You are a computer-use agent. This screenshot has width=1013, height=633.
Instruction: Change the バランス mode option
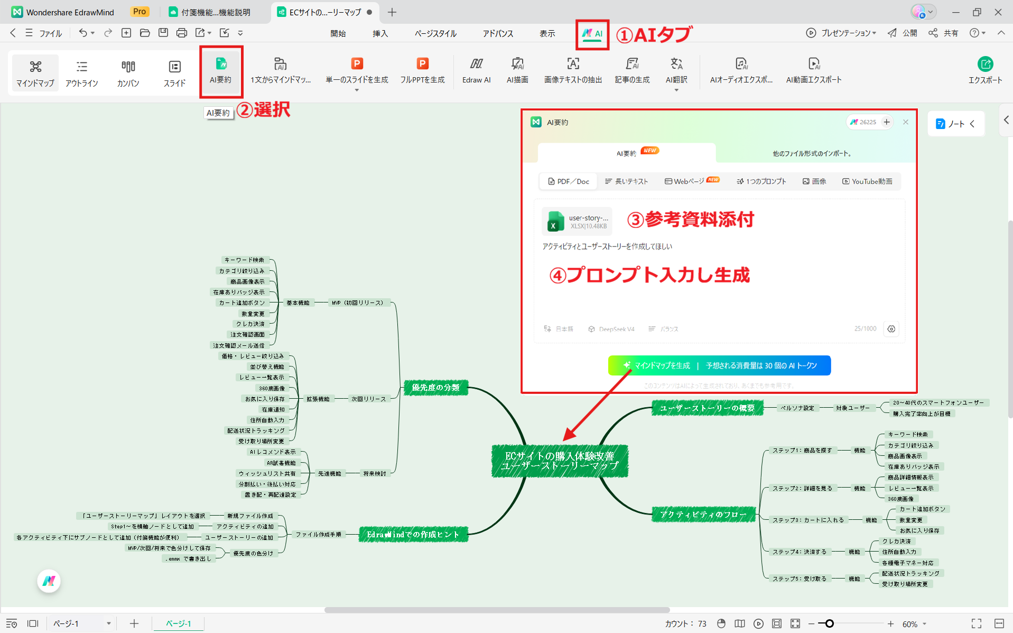click(663, 329)
